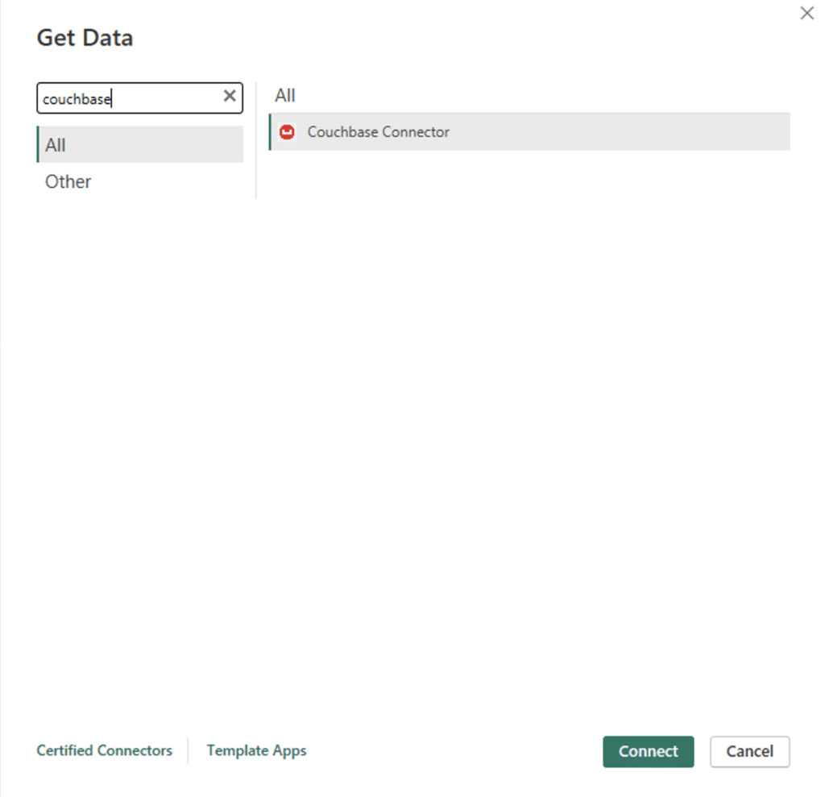Screen dimensions: 825x797
Task: Highlight the Get Data dialog title
Action: click(84, 37)
